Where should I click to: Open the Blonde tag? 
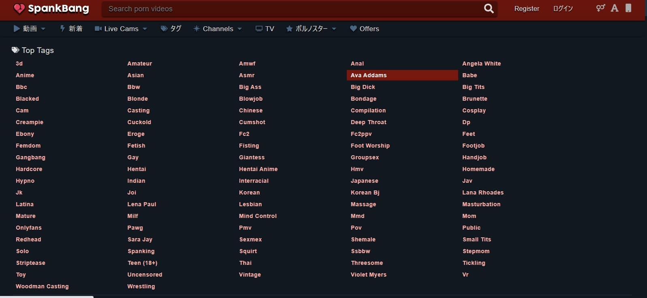(x=138, y=99)
